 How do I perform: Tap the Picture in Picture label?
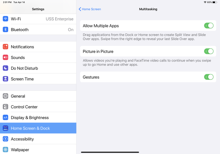[98, 52]
